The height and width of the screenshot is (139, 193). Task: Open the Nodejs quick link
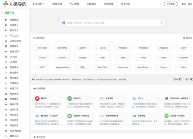click(82, 57)
